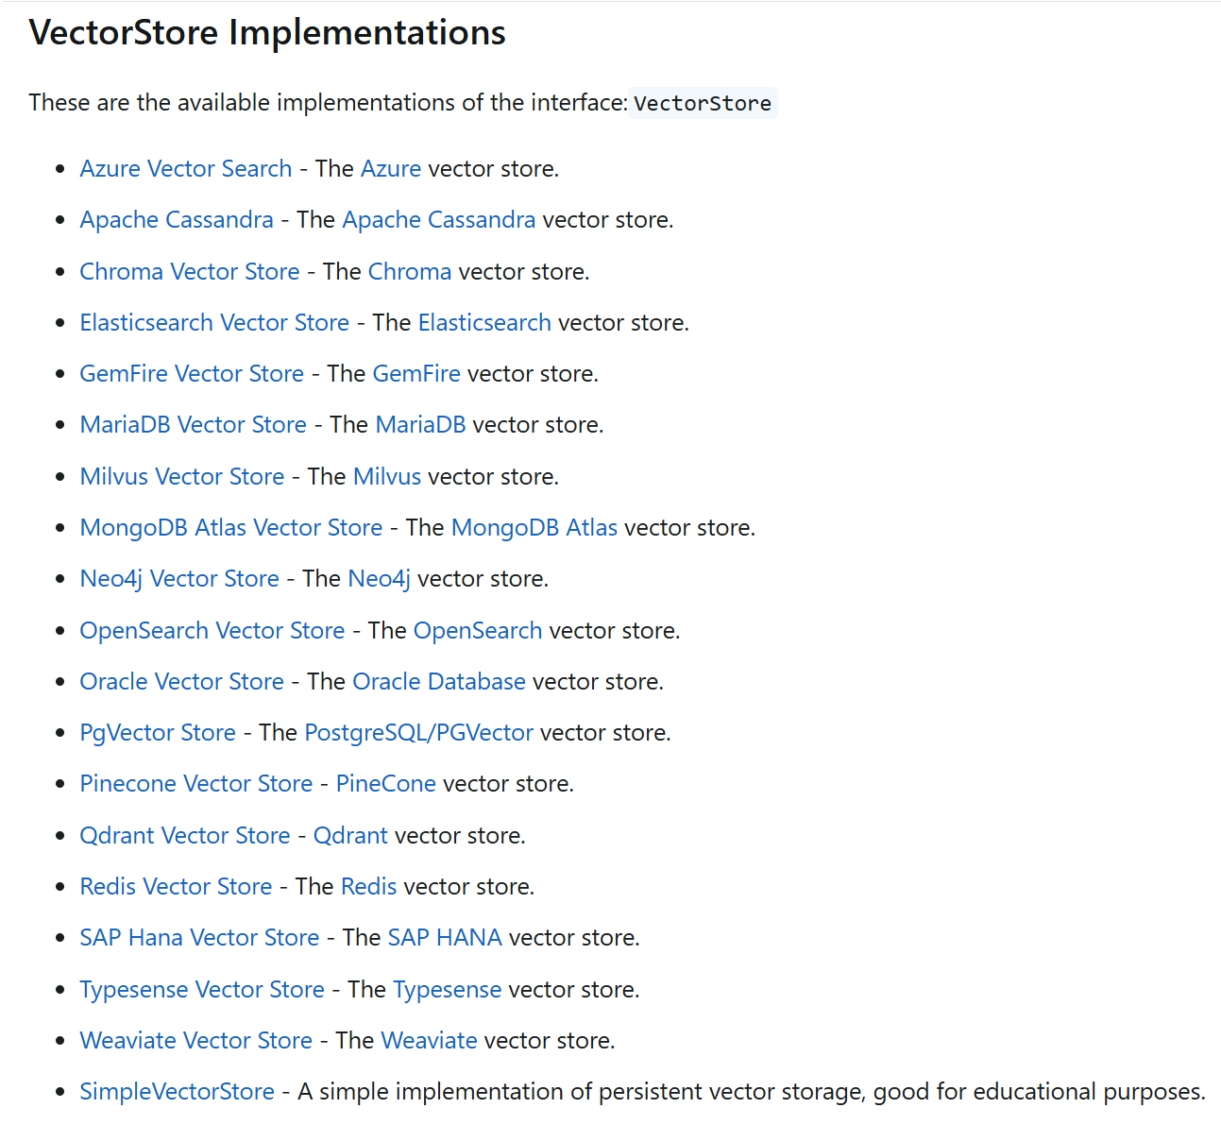The image size is (1221, 1125).
Task: Follow the PostgreSQL/PGVector link
Action: 419,733
